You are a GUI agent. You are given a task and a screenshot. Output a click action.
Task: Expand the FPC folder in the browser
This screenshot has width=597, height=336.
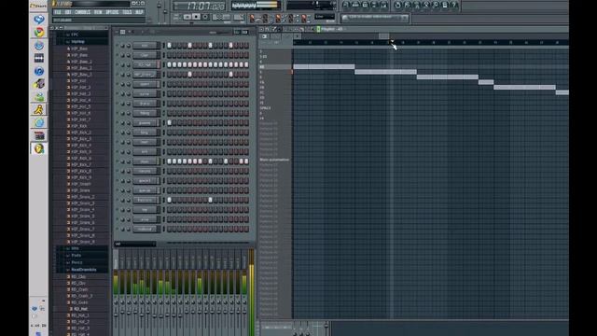pos(75,35)
